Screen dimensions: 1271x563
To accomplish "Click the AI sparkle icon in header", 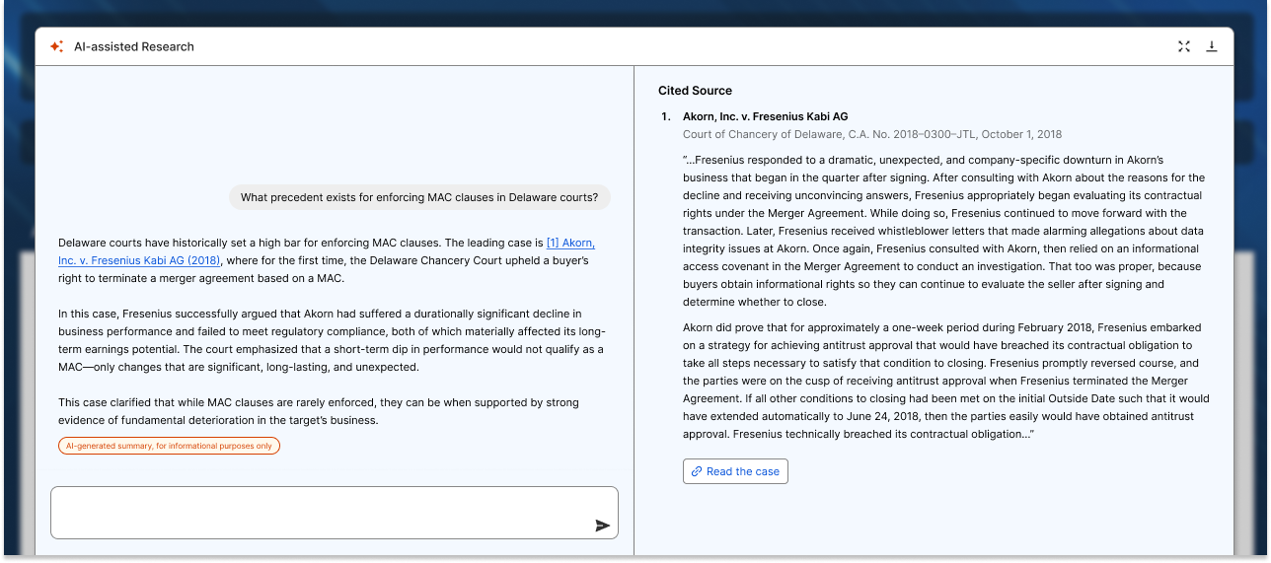I will point(56,46).
